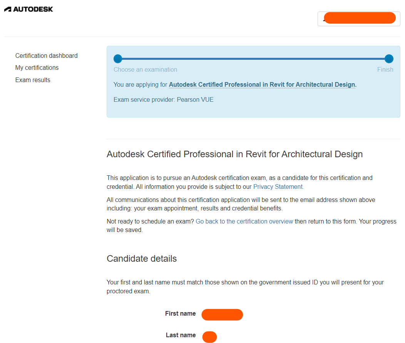Viewport: 405px width, 343px height.
Task: Open the redacted user account menu
Action: 359,19
